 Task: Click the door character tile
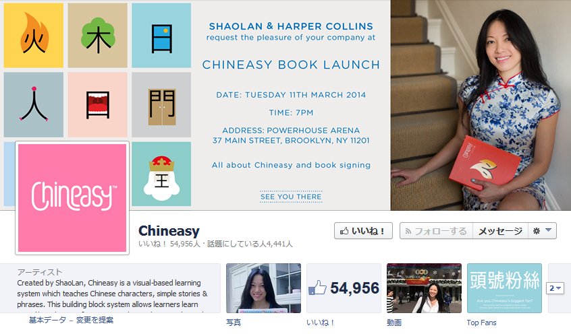tap(161, 104)
